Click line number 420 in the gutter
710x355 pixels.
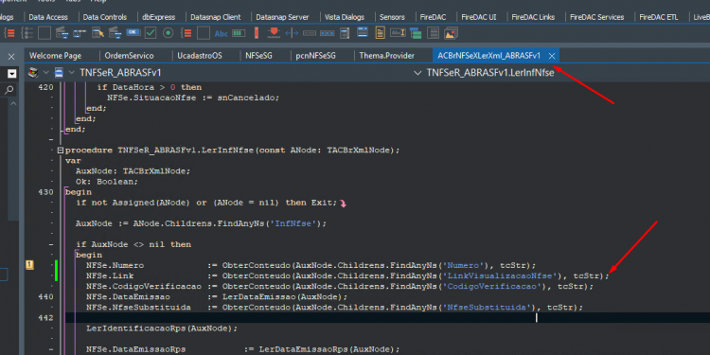pyautogui.click(x=45, y=87)
